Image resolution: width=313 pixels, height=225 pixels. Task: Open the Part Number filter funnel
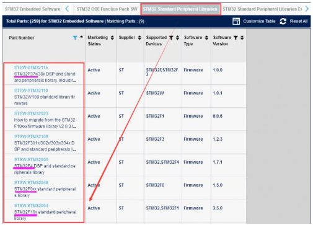tap(75, 38)
